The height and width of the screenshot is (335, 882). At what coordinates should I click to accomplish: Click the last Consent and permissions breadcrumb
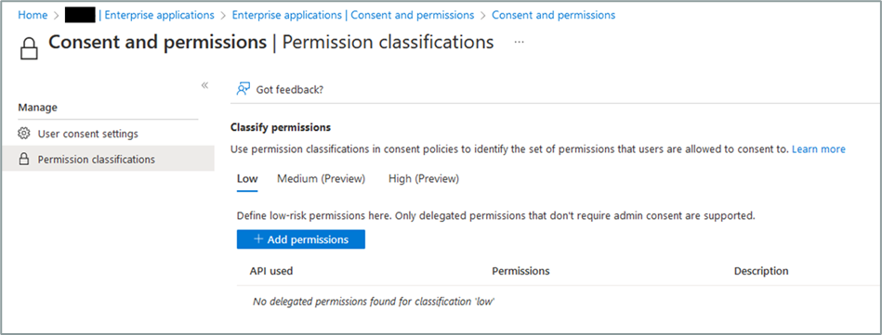click(554, 15)
